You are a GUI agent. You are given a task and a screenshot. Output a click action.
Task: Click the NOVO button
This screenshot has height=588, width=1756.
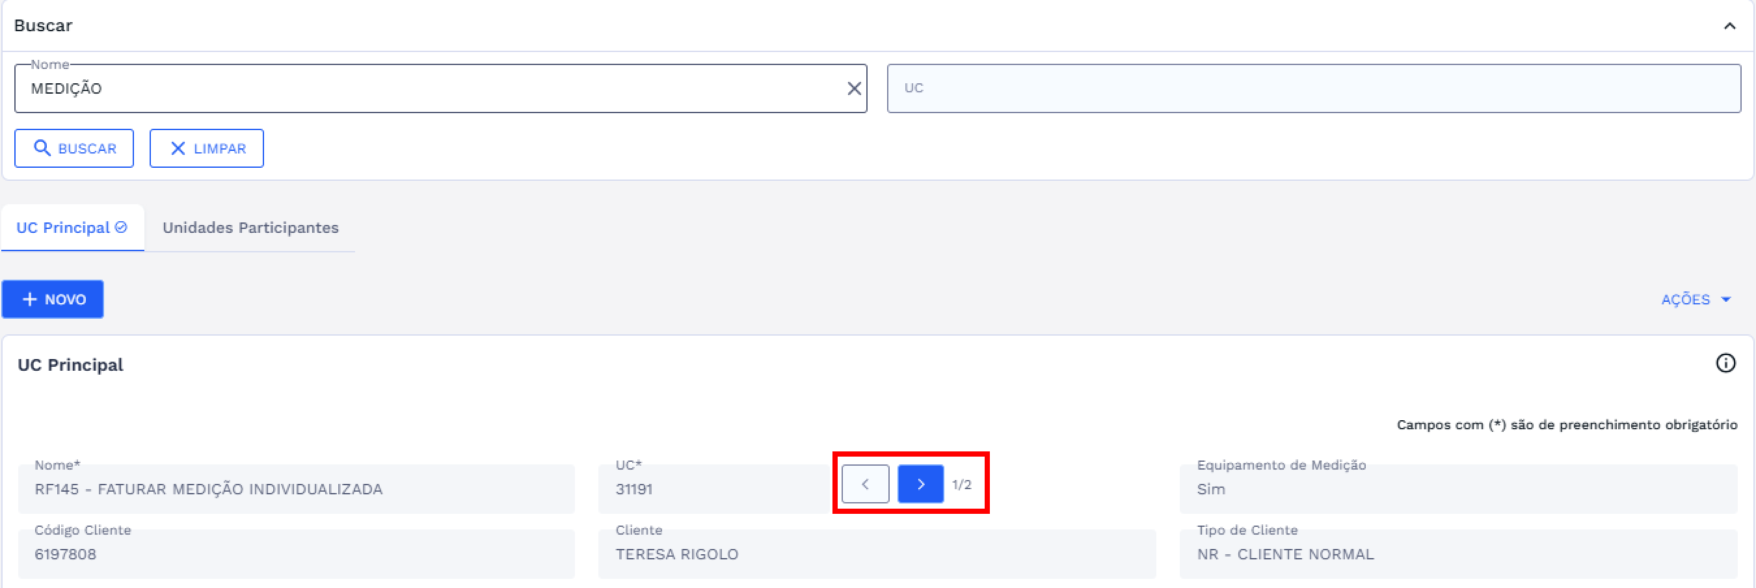coord(53,299)
